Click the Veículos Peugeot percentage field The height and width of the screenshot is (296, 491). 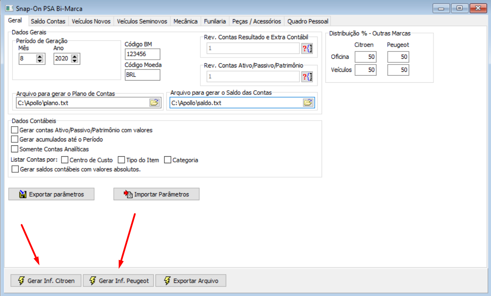click(x=398, y=70)
